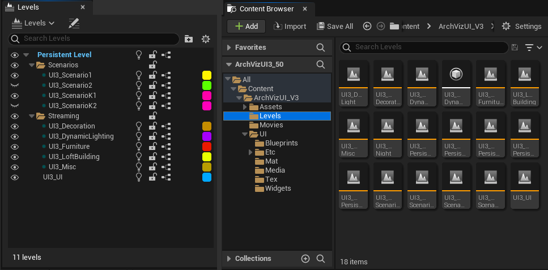Viewport: 548px width, 270px height.
Task: Open blueprint icon for Persistent Level
Action: (166, 55)
